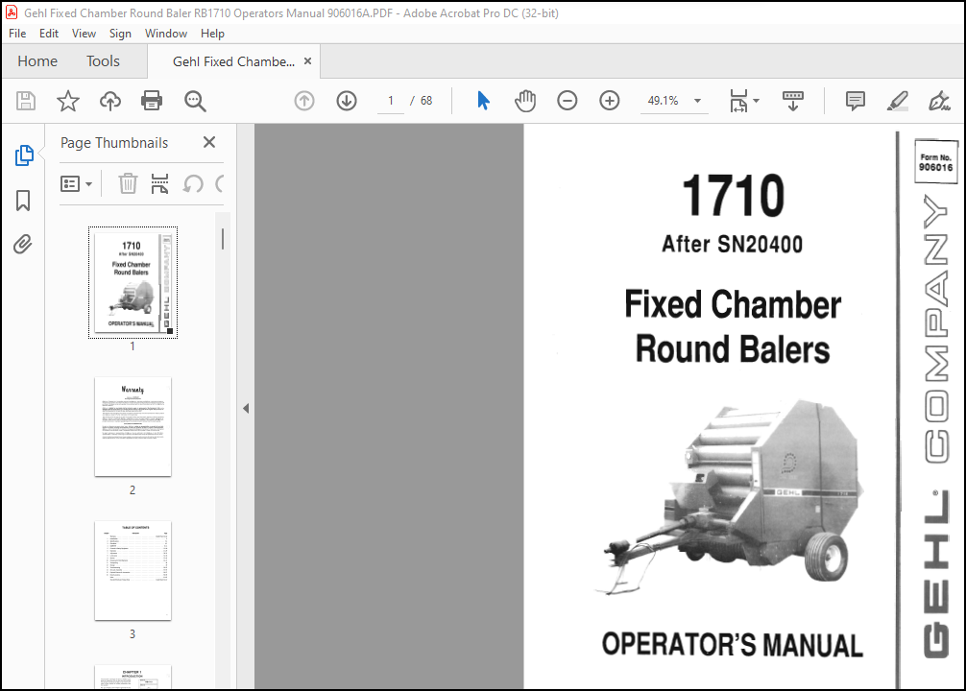Rotate page counterclockwise icon

(x=193, y=183)
